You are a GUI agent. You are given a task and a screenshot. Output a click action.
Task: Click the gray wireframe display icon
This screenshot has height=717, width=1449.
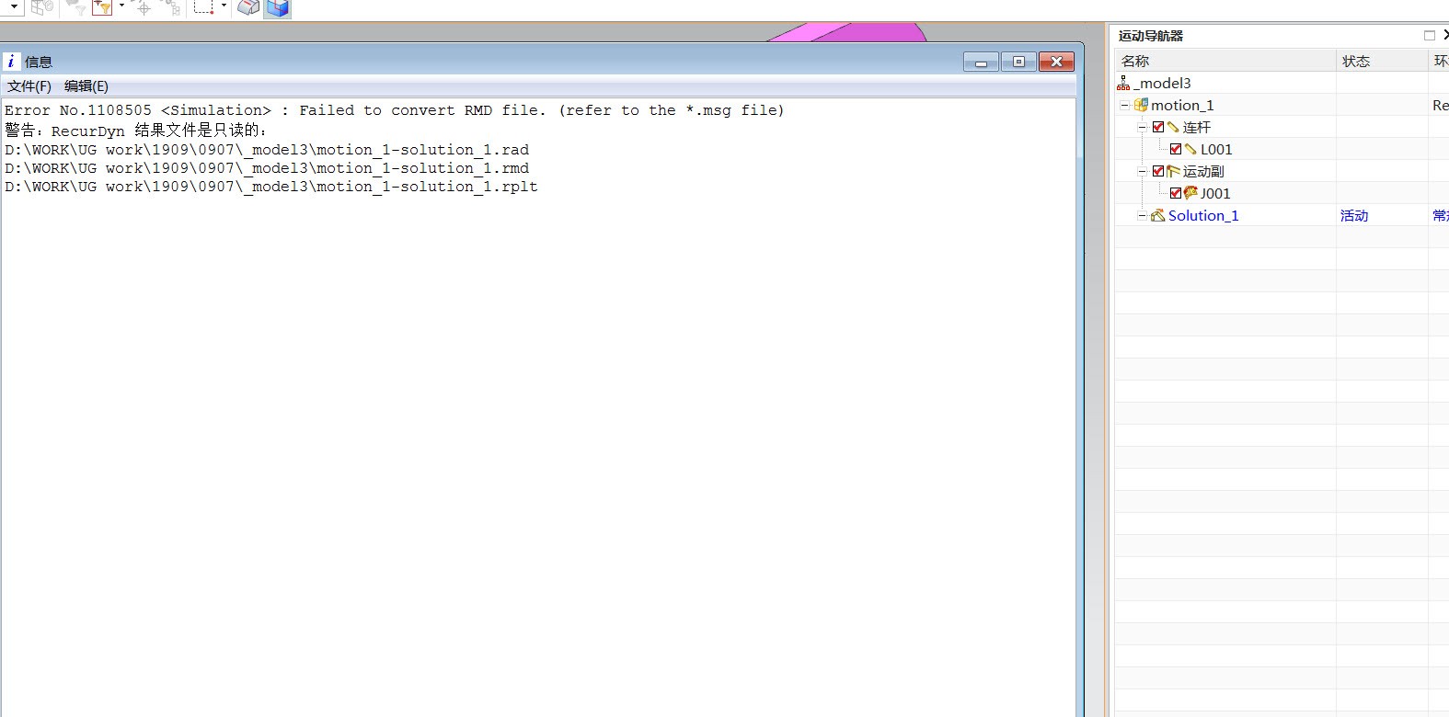click(x=248, y=8)
